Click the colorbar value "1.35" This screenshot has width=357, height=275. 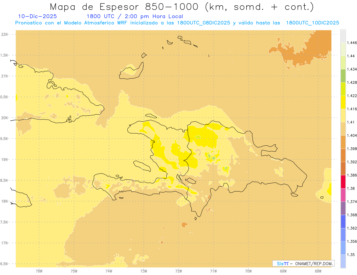tap(351, 255)
